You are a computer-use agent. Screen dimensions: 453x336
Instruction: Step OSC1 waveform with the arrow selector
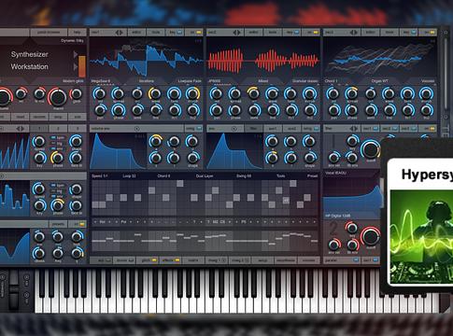pos(120,33)
